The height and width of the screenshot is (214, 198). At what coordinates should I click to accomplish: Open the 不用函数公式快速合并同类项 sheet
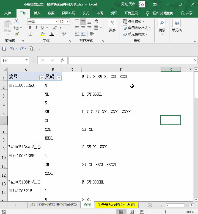click(54, 205)
